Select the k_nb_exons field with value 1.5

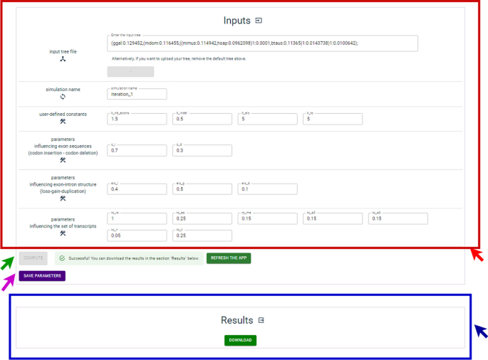tap(137, 119)
